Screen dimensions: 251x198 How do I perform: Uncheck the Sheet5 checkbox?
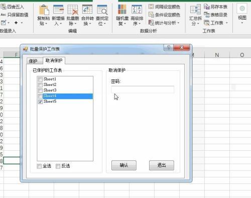point(40,102)
